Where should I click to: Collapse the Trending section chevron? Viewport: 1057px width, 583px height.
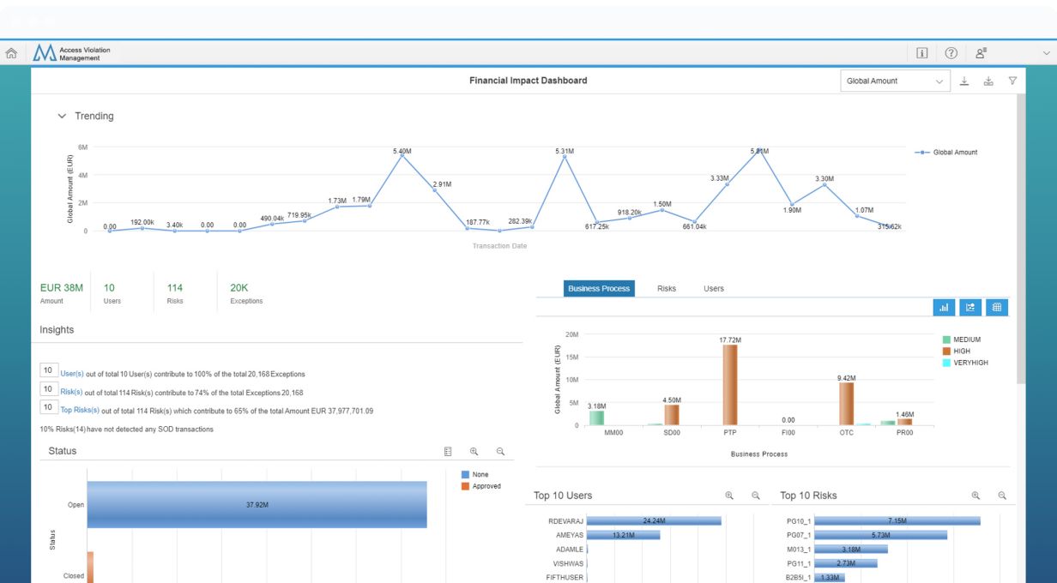click(x=62, y=116)
